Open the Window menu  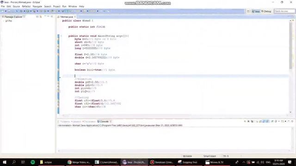73,6
